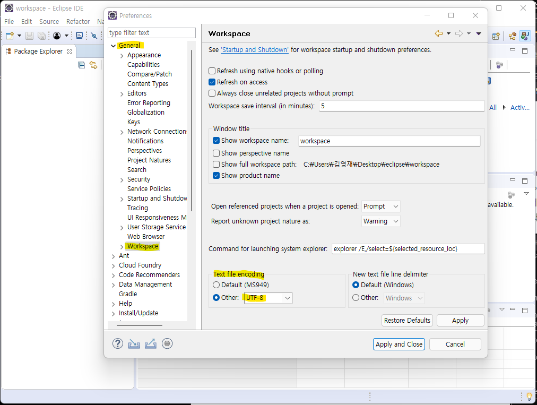Open the File menu
537x405 pixels.
[9, 21]
